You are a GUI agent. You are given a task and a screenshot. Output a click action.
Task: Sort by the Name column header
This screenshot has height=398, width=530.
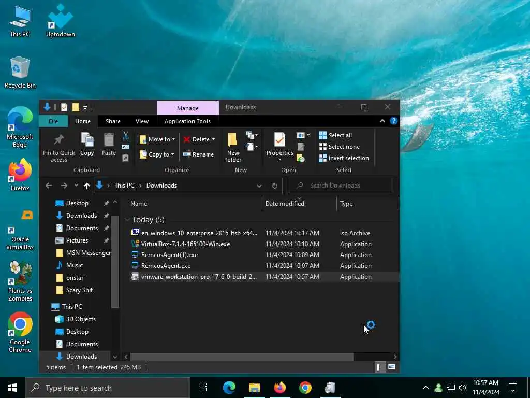click(x=139, y=203)
